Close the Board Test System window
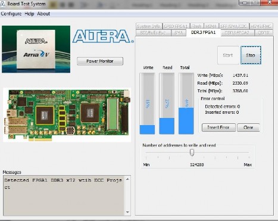278x221 pixels. pos(269,2)
